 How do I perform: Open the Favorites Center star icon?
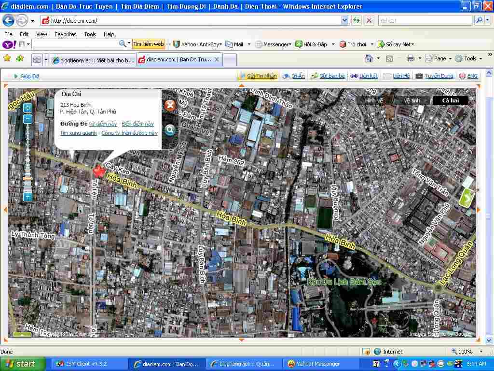tap(7, 58)
